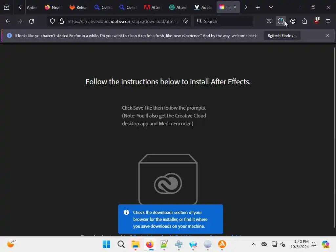The image size is (336, 252).
Task: Open the Adobe V-logo tab
Action: (x=202, y=7)
